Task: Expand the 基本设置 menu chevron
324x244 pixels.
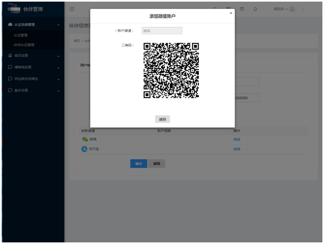Action: (58, 91)
